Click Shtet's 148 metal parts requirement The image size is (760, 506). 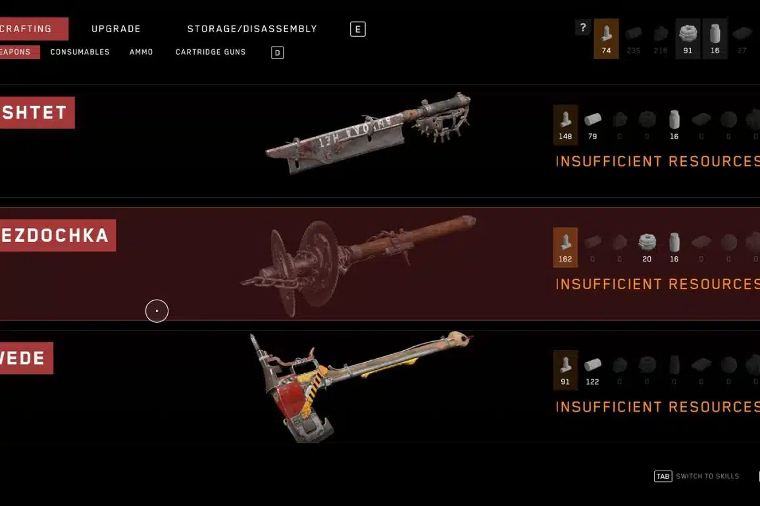pyautogui.click(x=565, y=124)
